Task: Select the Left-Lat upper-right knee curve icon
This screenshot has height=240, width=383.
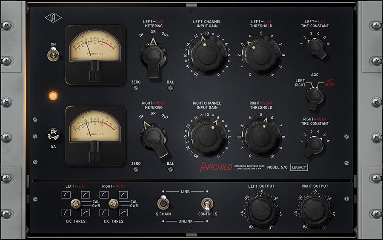Action: pos(85,195)
